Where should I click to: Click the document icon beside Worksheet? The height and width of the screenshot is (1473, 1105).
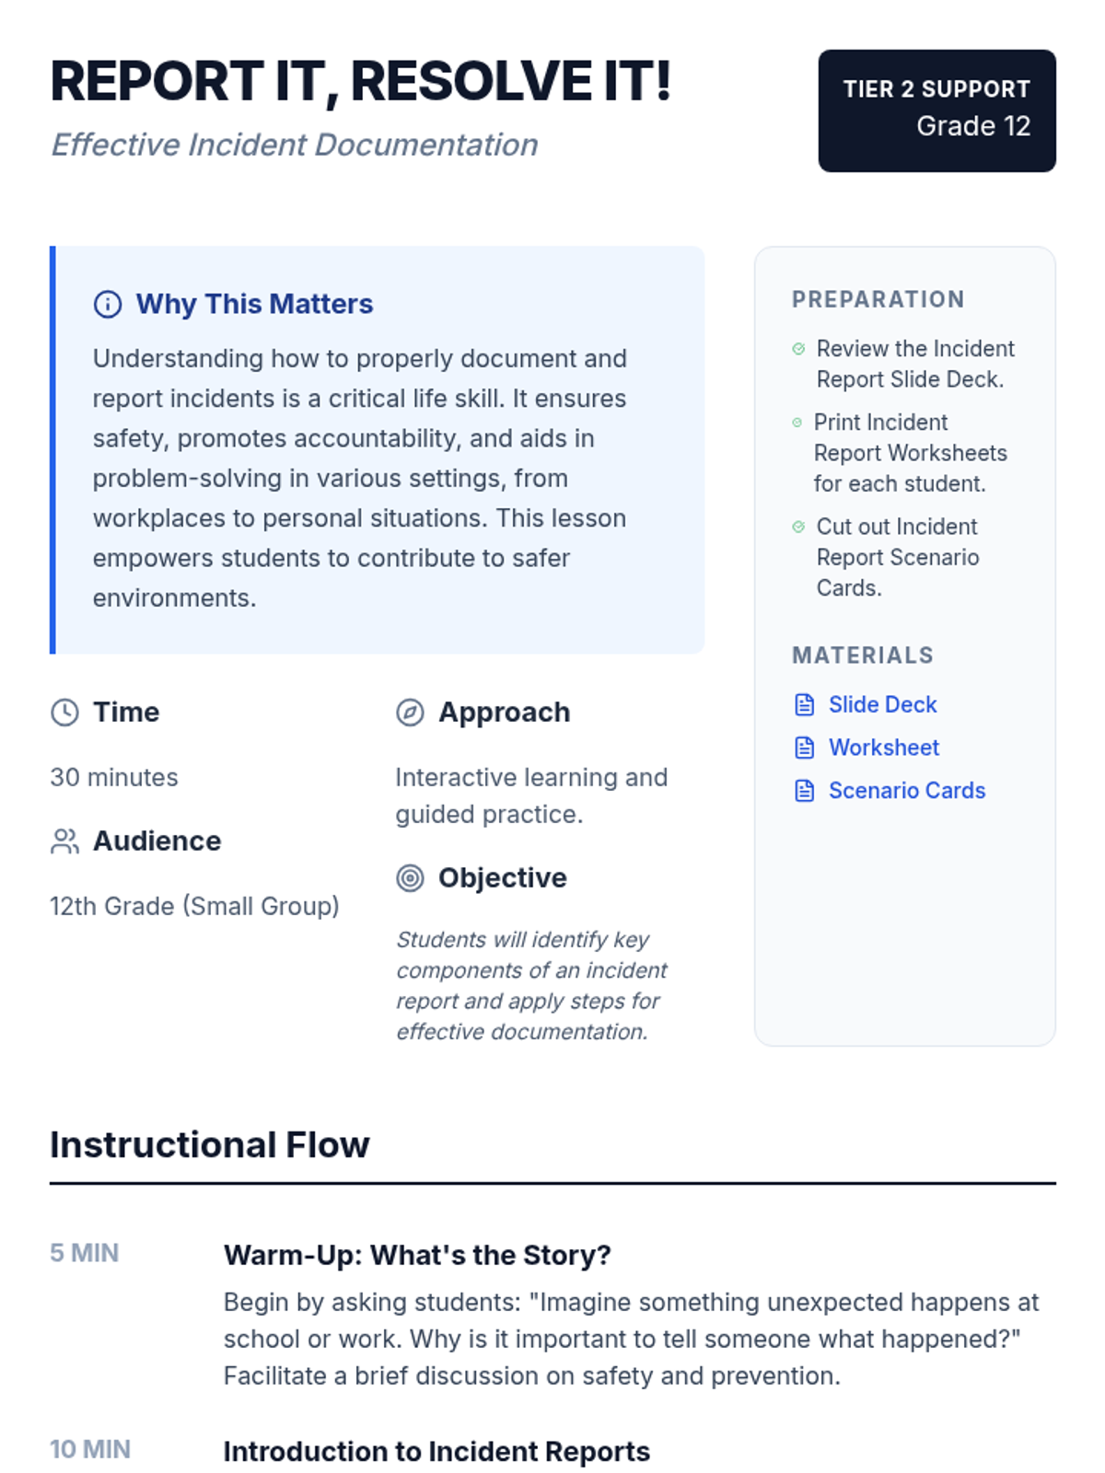coord(805,748)
